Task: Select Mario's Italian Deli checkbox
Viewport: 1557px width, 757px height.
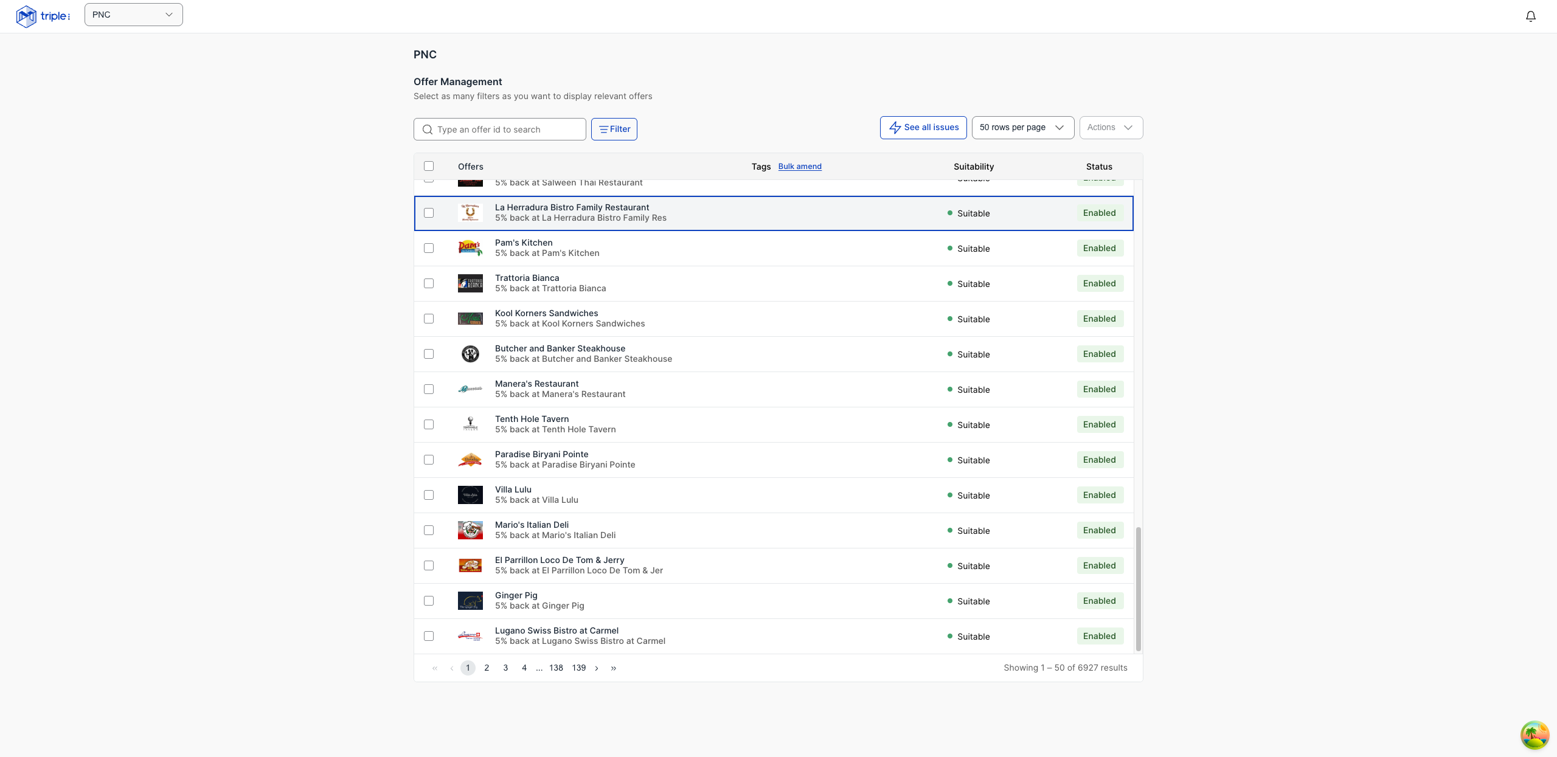Action: (429, 530)
